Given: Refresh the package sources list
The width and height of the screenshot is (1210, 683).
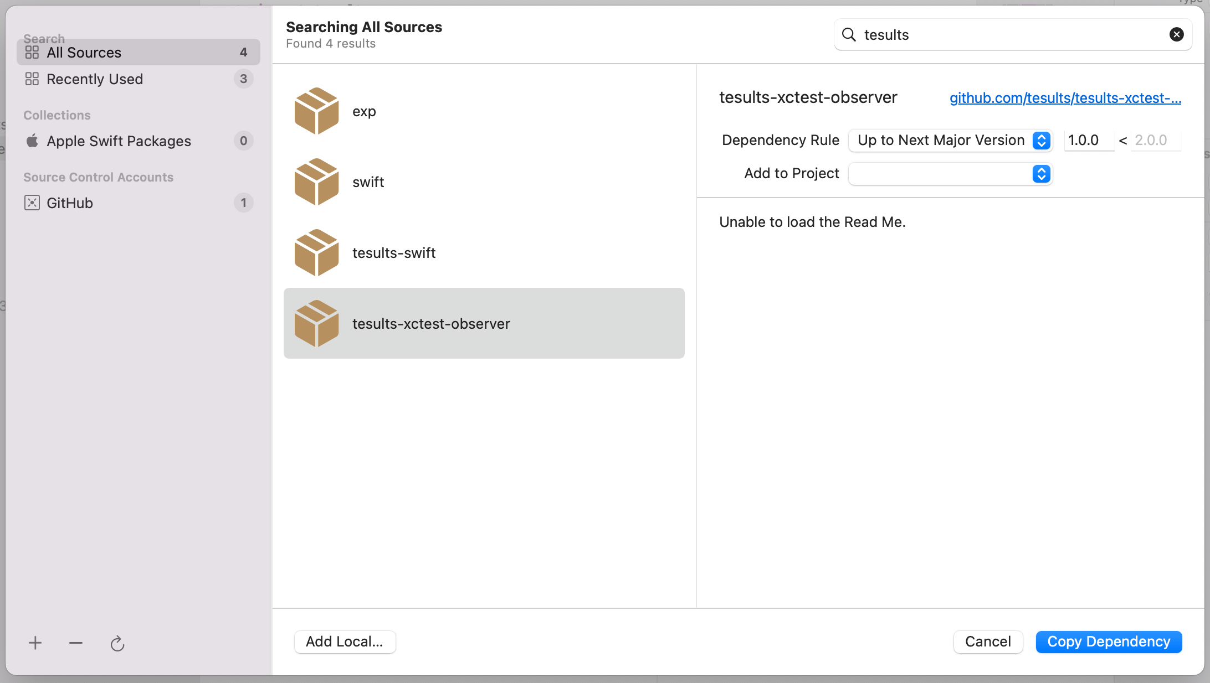Looking at the screenshot, I should point(117,643).
